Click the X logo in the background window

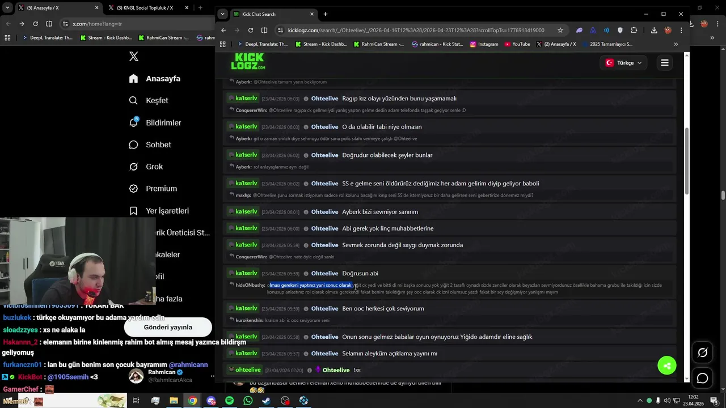pos(134,56)
